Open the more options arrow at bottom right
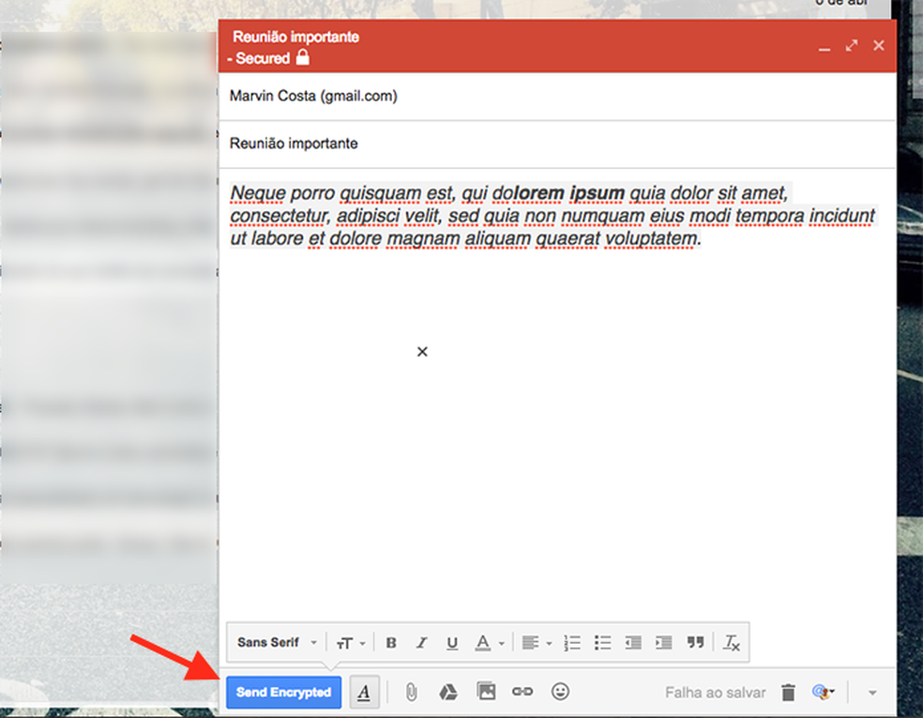The height and width of the screenshot is (718, 923). 872,691
